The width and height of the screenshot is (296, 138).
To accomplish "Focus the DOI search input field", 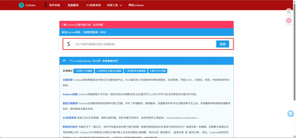I will pyautogui.click(x=145, y=44).
